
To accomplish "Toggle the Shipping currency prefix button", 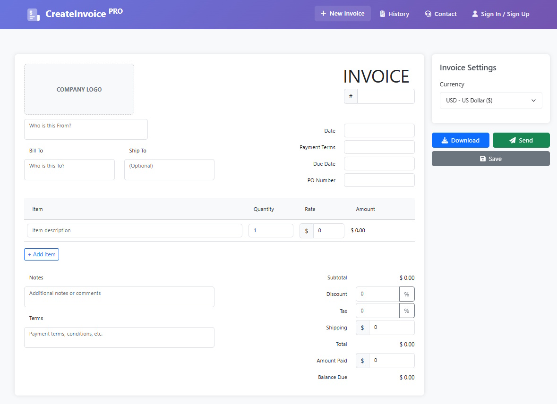I will (x=362, y=327).
